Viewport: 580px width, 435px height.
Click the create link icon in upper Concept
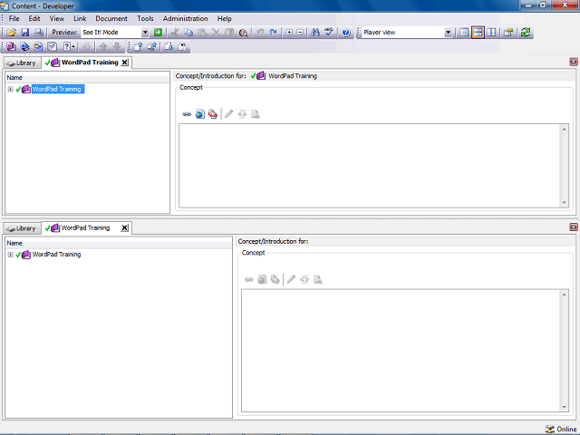point(187,114)
